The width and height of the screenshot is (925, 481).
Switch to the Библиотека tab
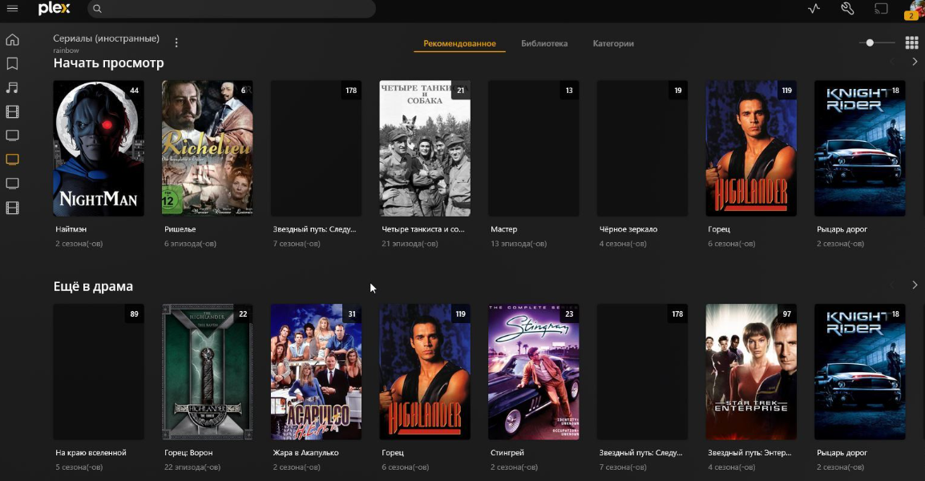coord(544,43)
